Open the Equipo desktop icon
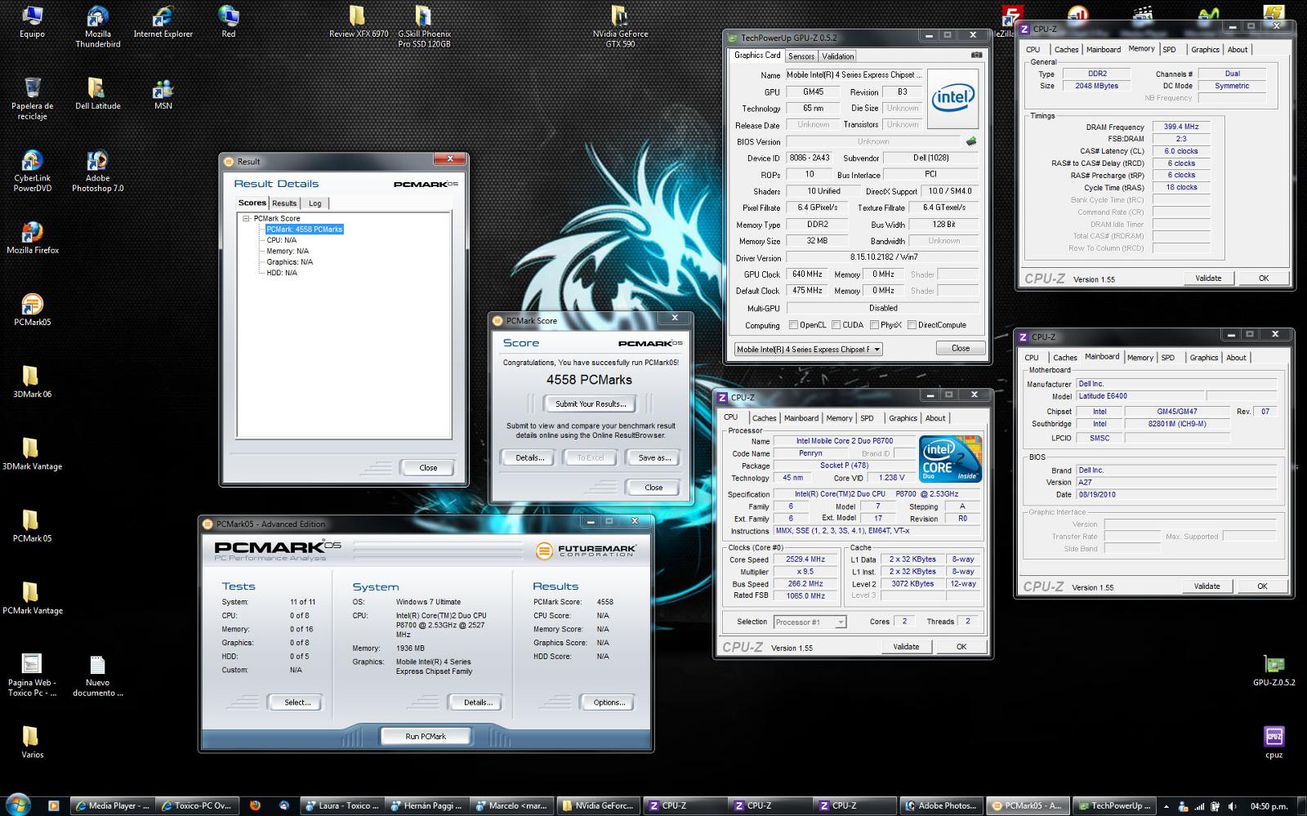The width and height of the screenshot is (1307, 816). (33, 21)
